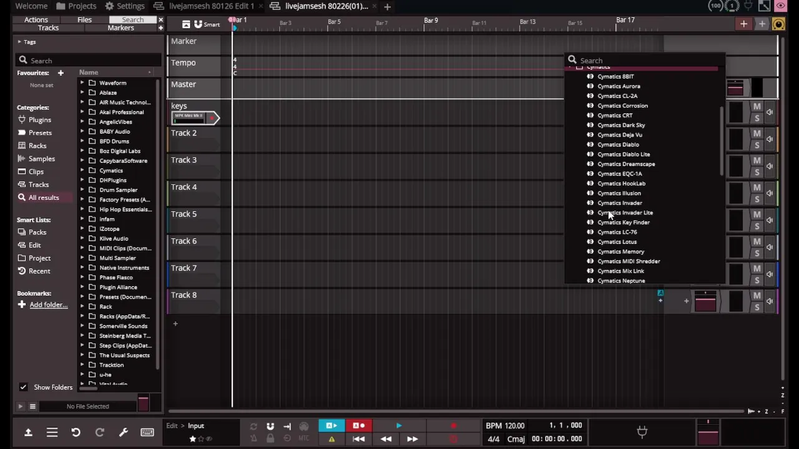The image size is (799, 449).
Task: Click the plugin list vertical scrollbar
Action: point(722,140)
